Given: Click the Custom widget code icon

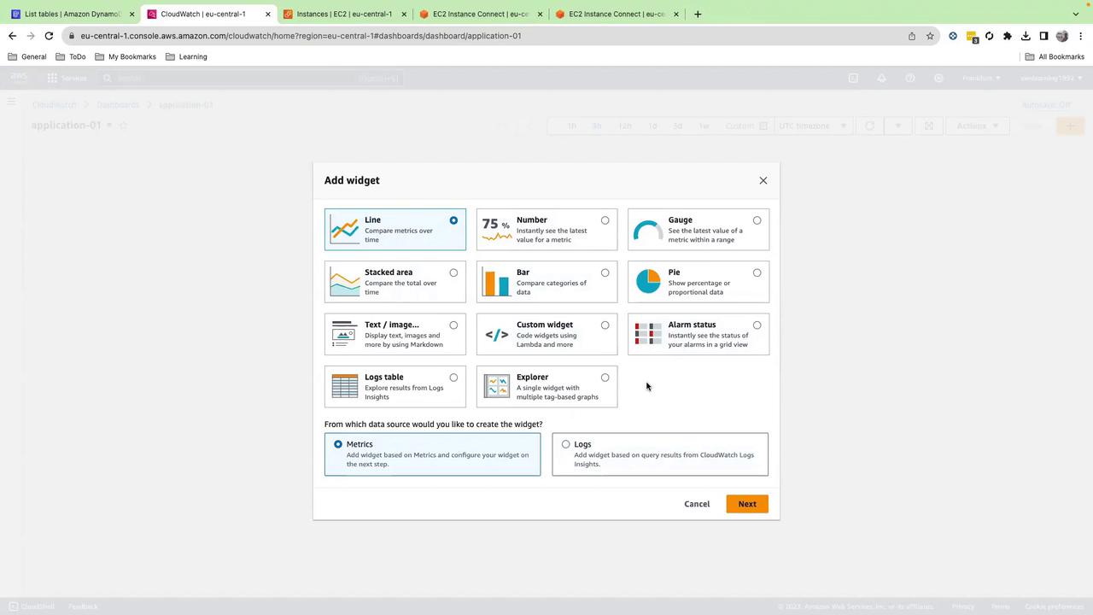Looking at the screenshot, I should click(x=496, y=334).
